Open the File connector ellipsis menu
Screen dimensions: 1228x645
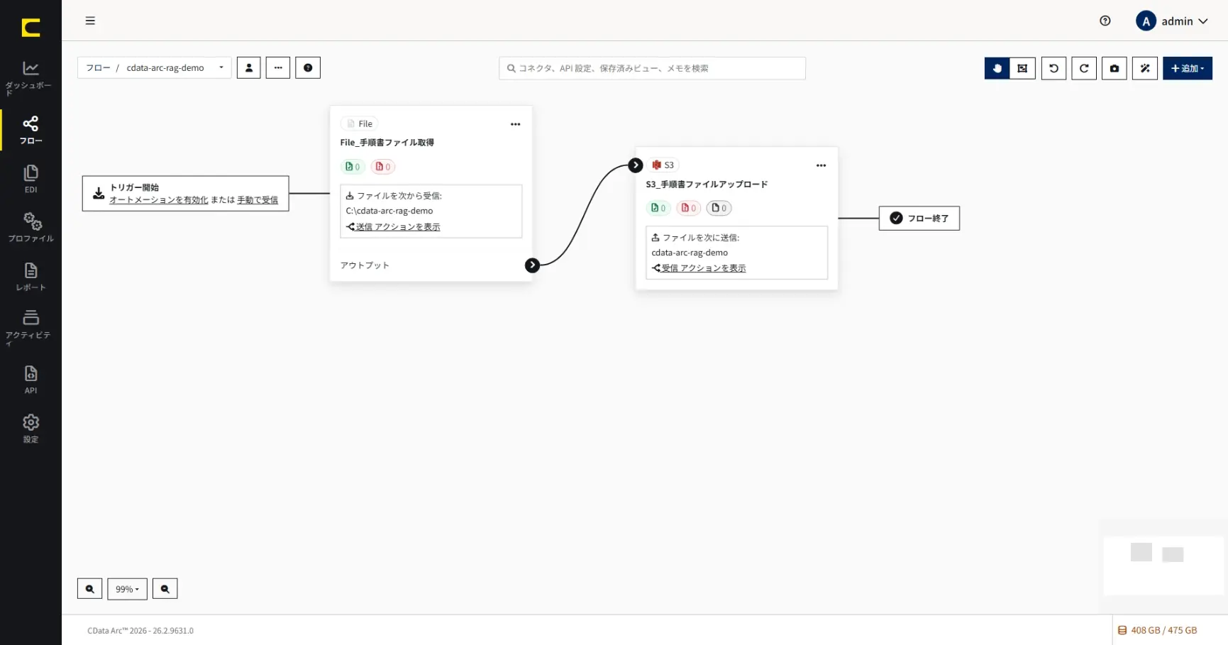(x=516, y=124)
